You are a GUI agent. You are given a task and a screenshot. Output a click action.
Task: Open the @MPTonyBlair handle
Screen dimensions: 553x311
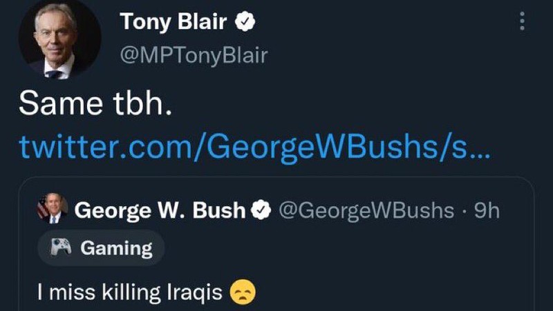[x=194, y=55]
